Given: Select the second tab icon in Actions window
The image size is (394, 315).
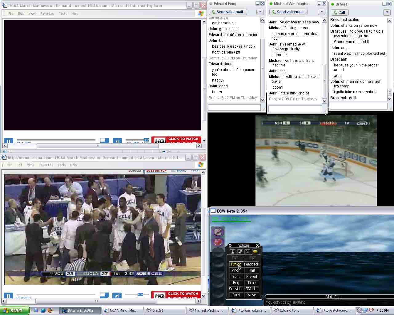Looking at the screenshot, I should pyautogui.click(x=240, y=252).
